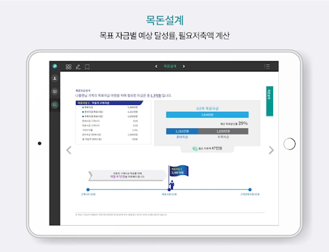Open the presentation screen sidebar icon
329x252 pixels.
pyautogui.click(x=55, y=92)
